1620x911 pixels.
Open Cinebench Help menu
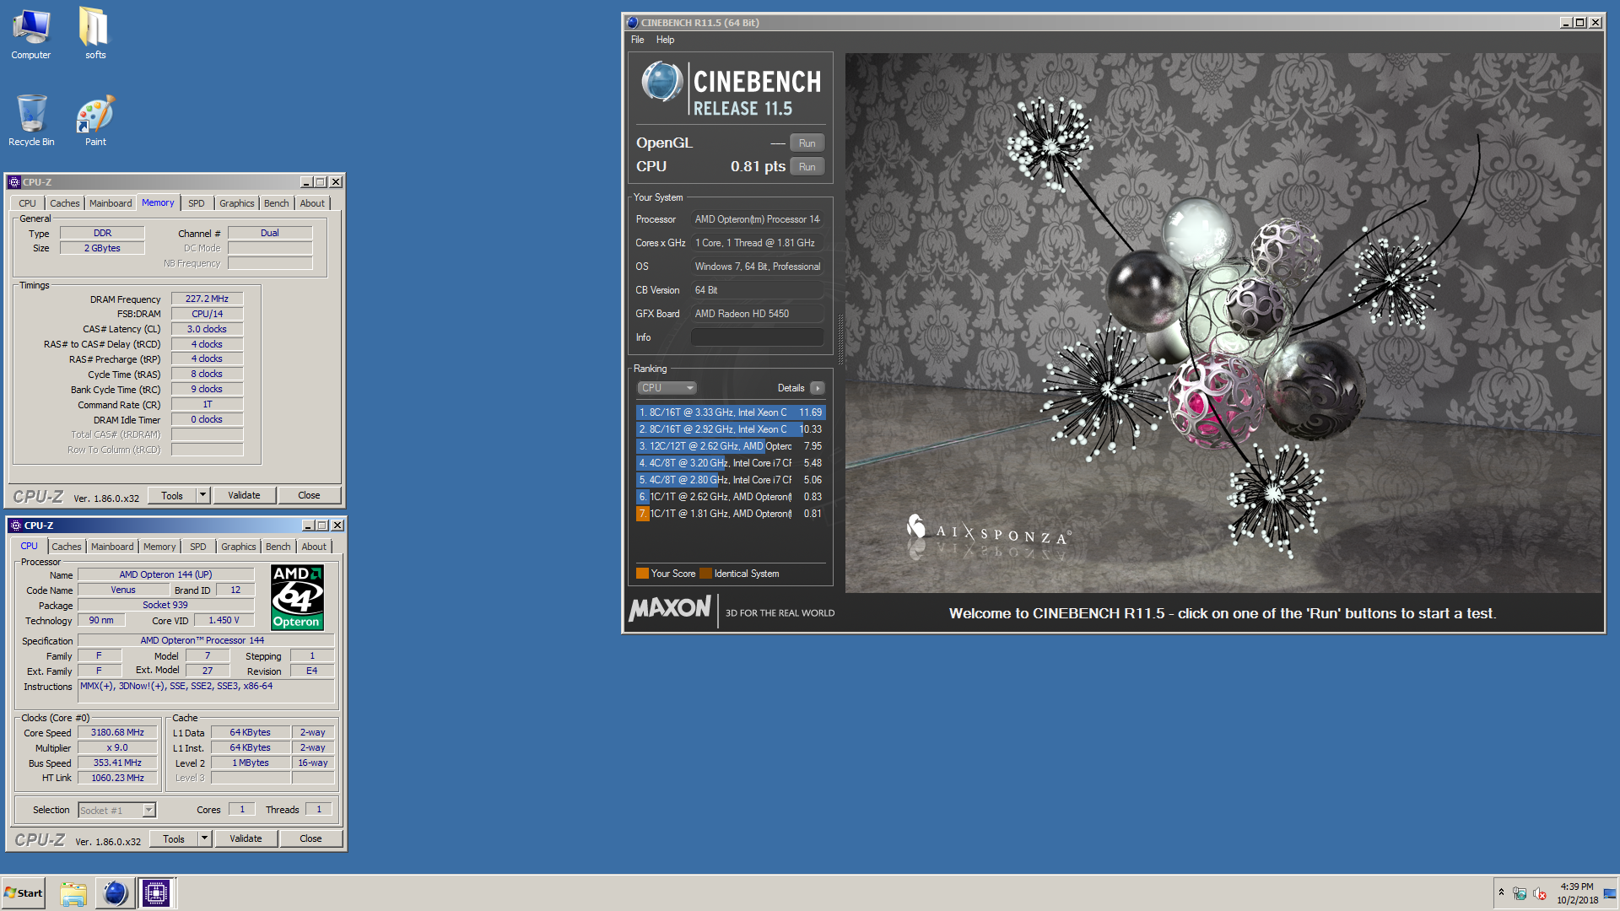click(665, 40)
